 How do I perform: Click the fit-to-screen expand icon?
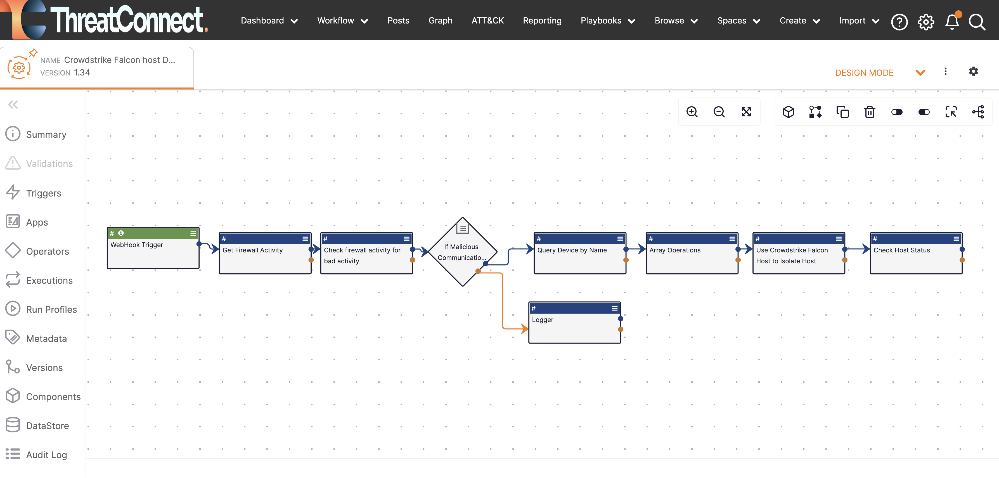tap(747, 112)
